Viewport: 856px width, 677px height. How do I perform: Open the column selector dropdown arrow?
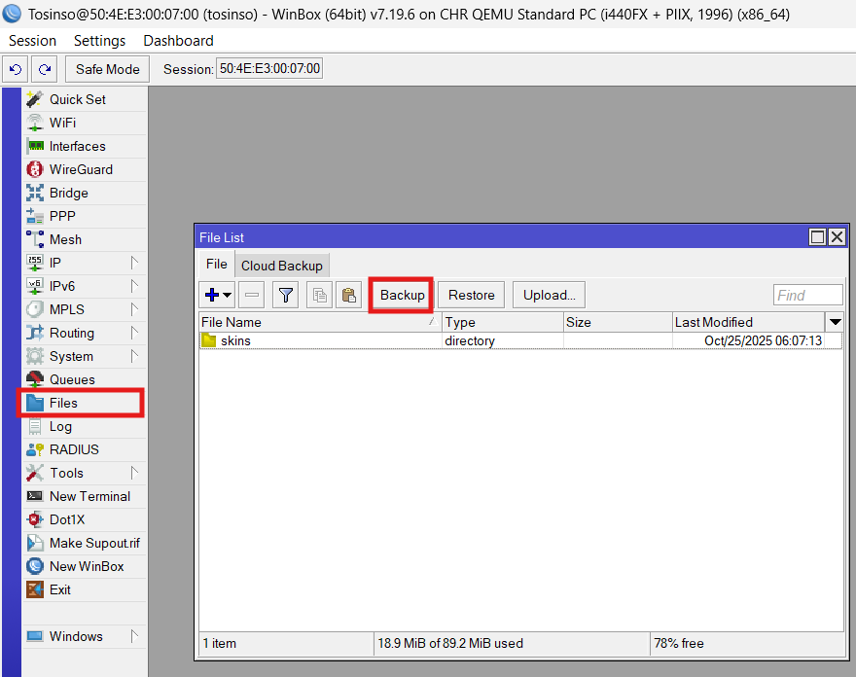(x=835, y=322)
